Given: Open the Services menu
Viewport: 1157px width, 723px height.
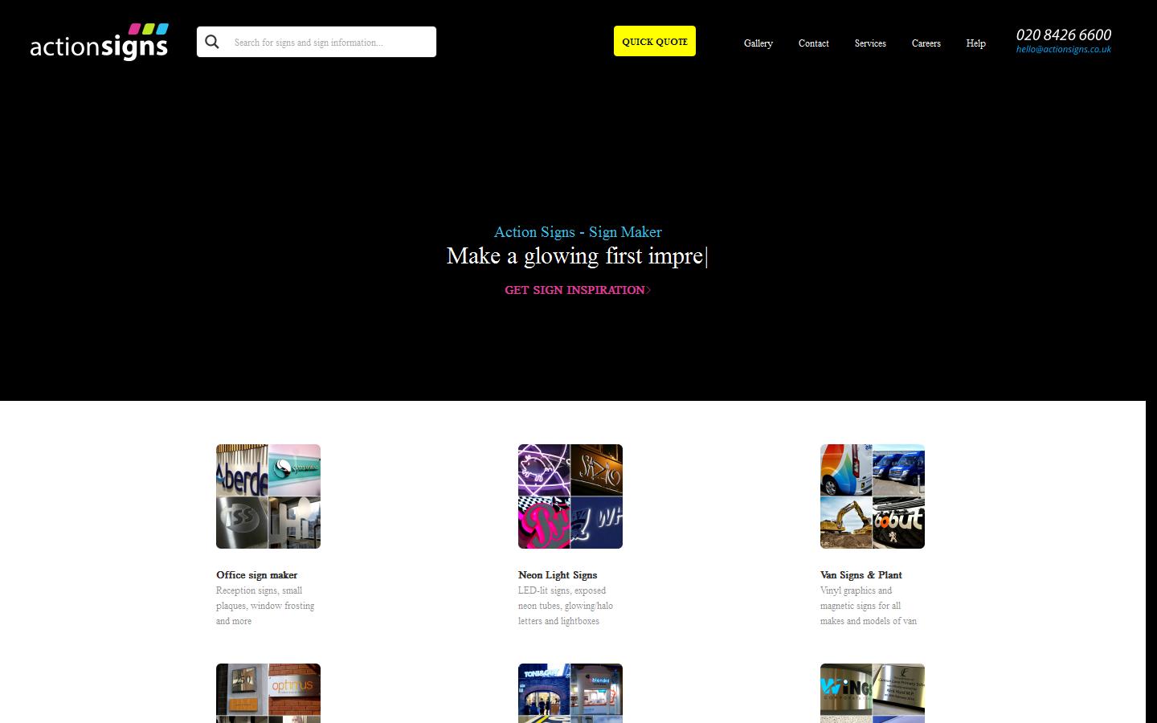Looking at the screenshot, I should (870, 43).
